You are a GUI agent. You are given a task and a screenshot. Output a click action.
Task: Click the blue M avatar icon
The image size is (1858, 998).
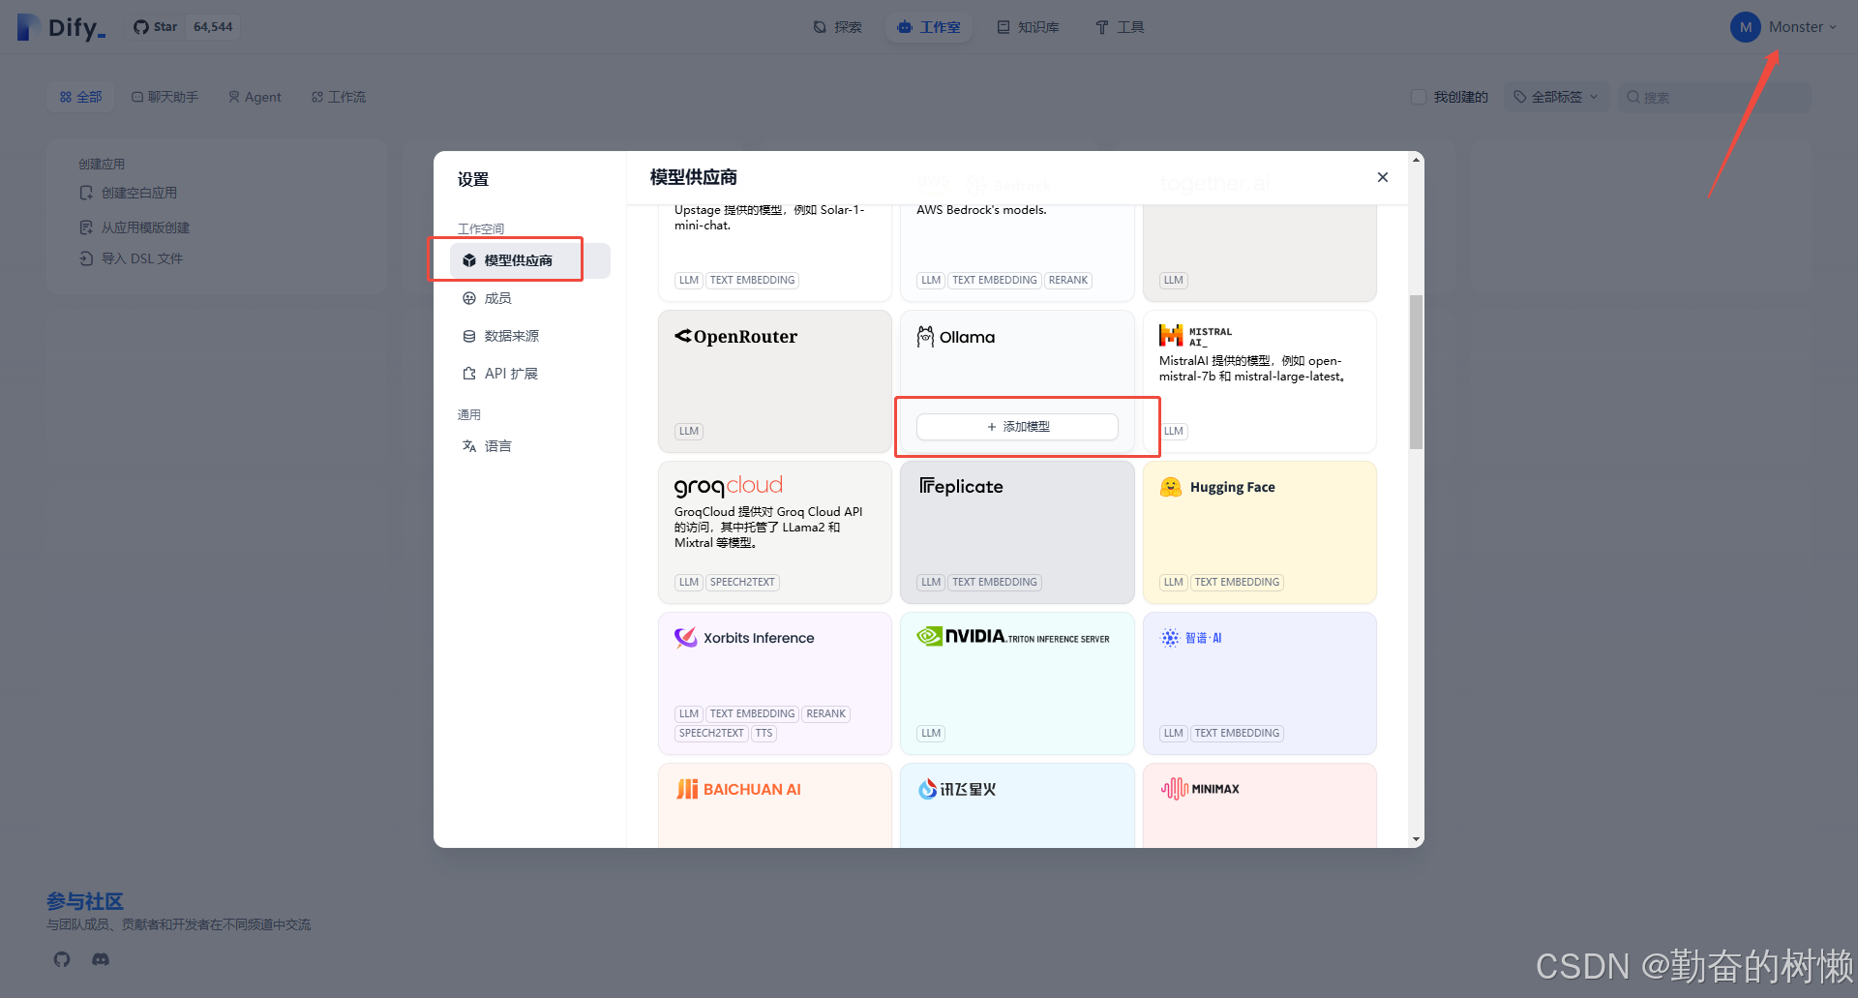coord(1745,27)
